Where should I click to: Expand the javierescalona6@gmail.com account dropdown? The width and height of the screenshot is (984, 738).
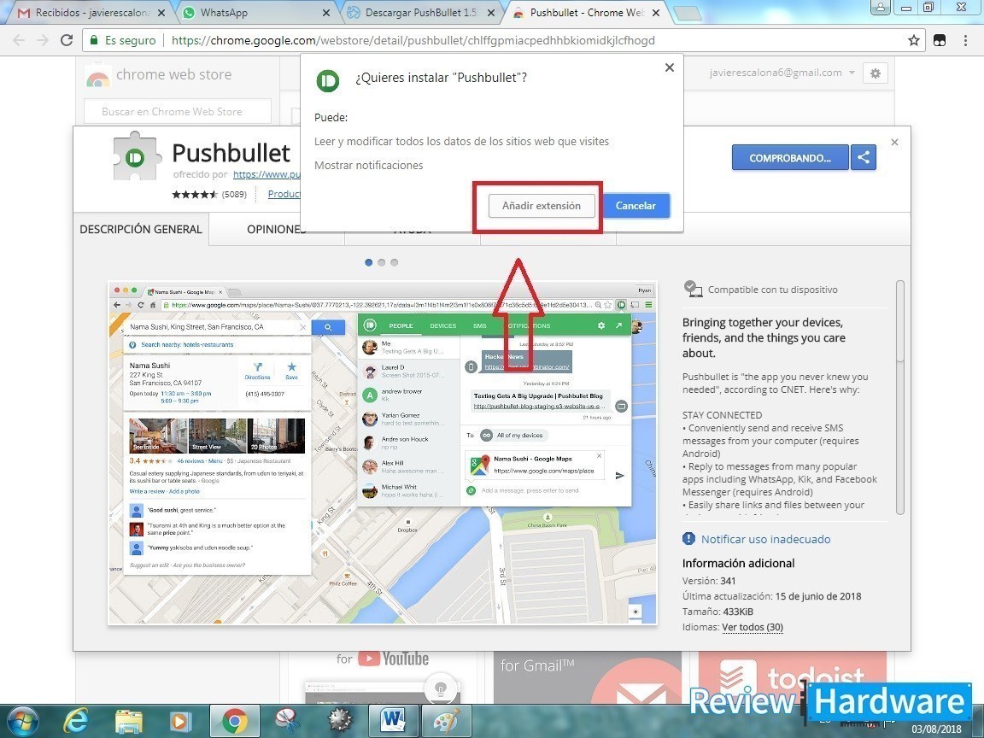(782, 73)
